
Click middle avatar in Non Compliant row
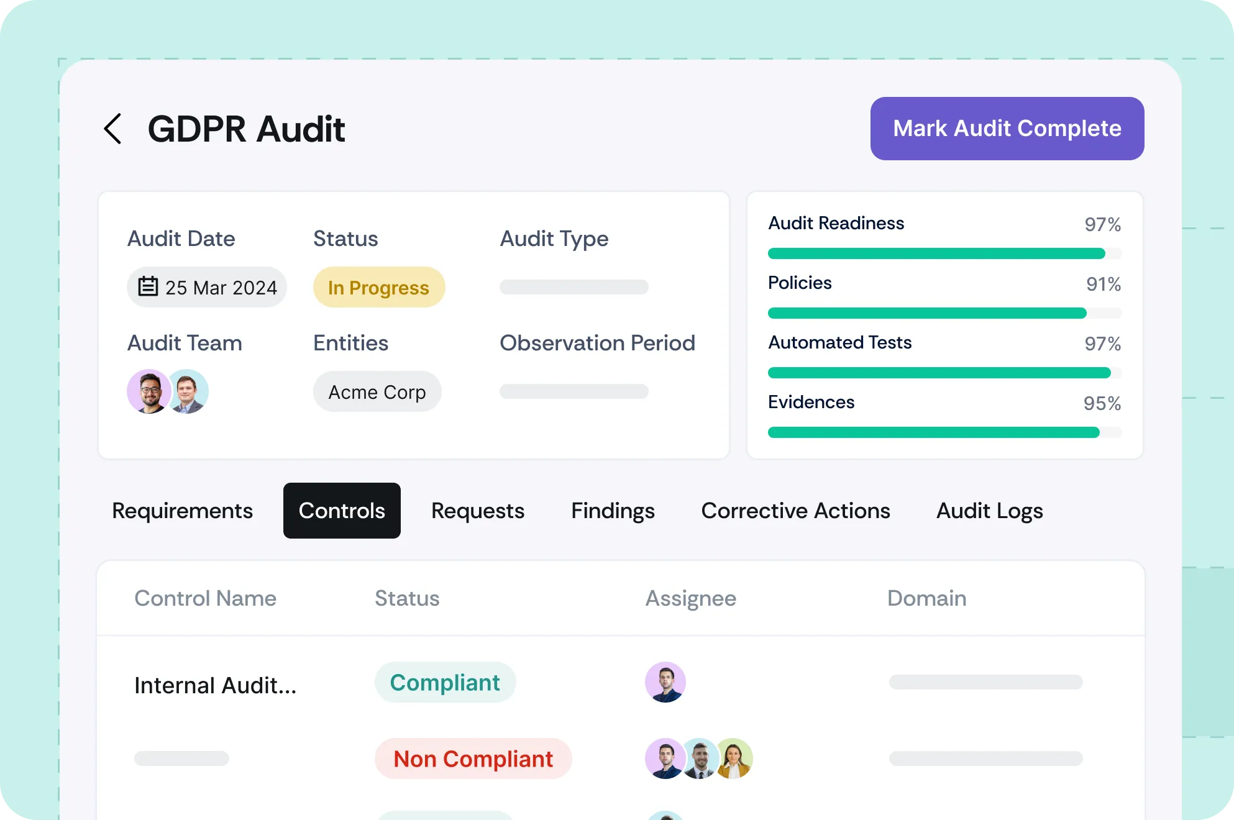click(x=700, y=758)
